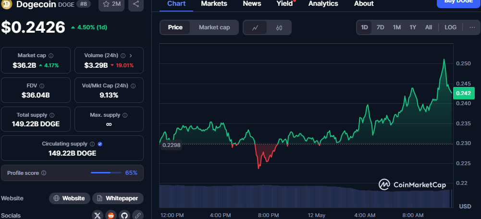The width and height of the screenshot is (481, 219).
Task: Expand Volume (24h) details chevron
Action: [131, 56]
